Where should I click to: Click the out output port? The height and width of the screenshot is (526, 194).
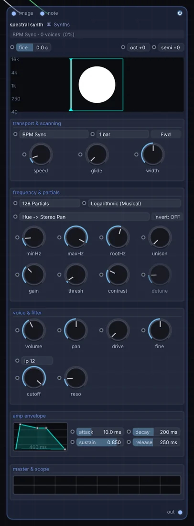click(x=180, y=512)
